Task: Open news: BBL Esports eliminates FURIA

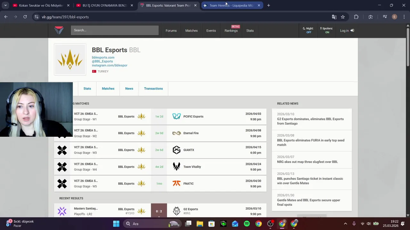Action: tap(312, 141)
